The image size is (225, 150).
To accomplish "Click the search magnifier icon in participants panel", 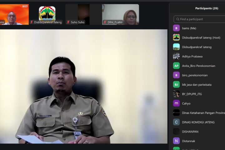I will (177, 19).
